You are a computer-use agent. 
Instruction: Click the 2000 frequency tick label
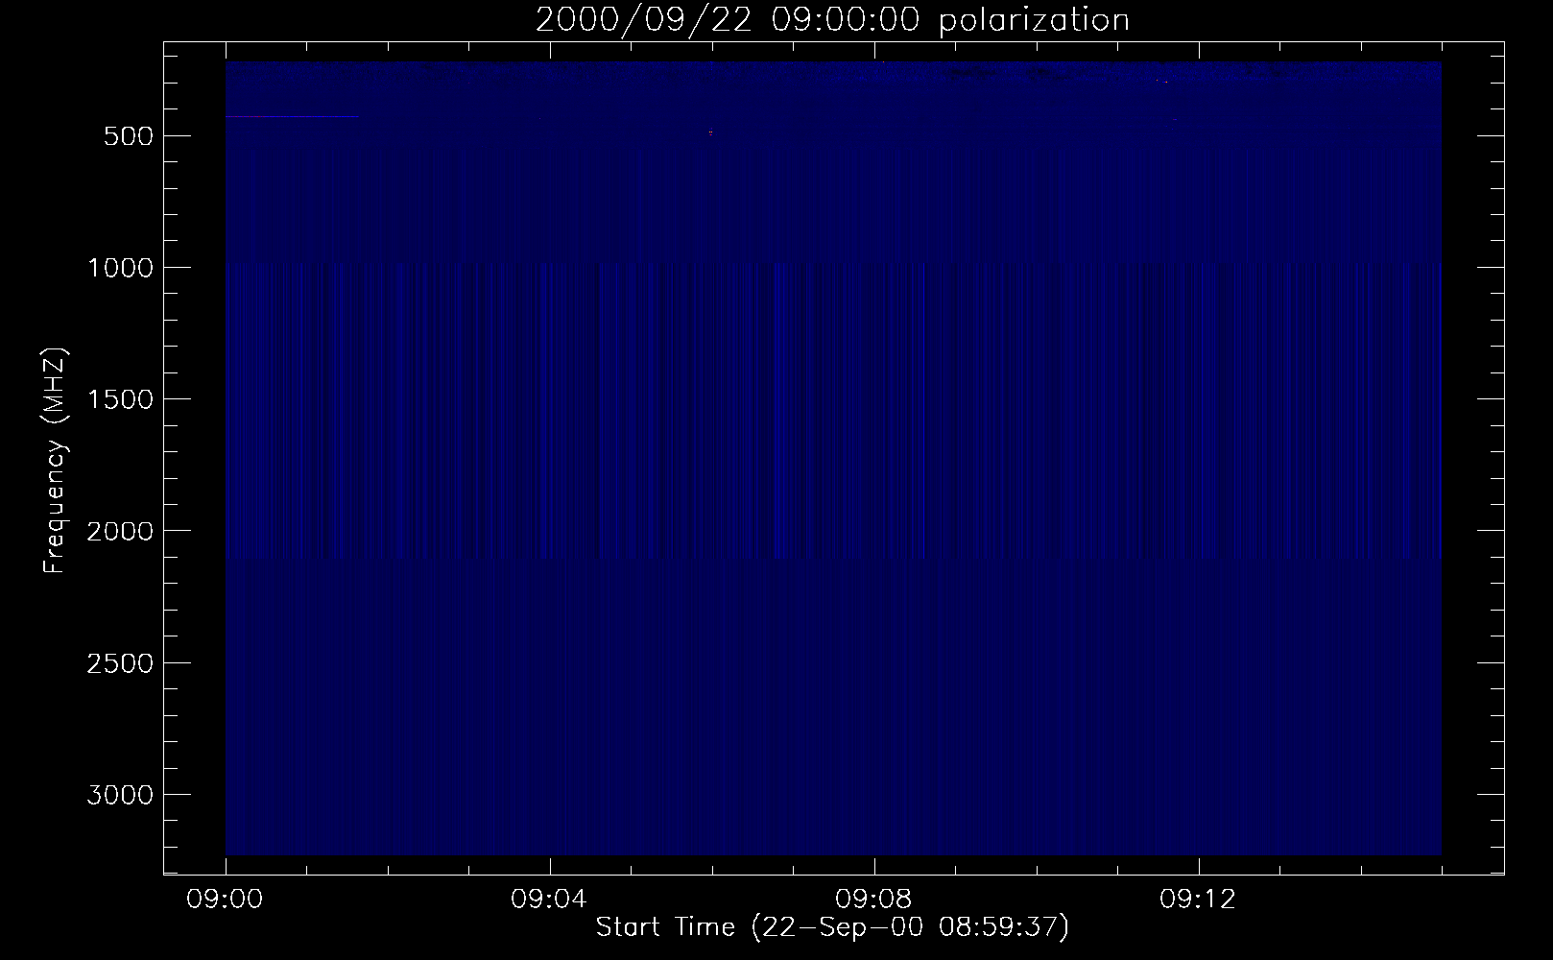coord(119,531)
